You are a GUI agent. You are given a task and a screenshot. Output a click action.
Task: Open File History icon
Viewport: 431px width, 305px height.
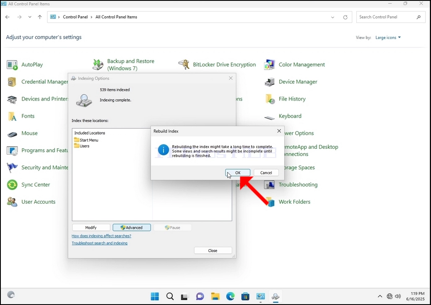point(269,99)
